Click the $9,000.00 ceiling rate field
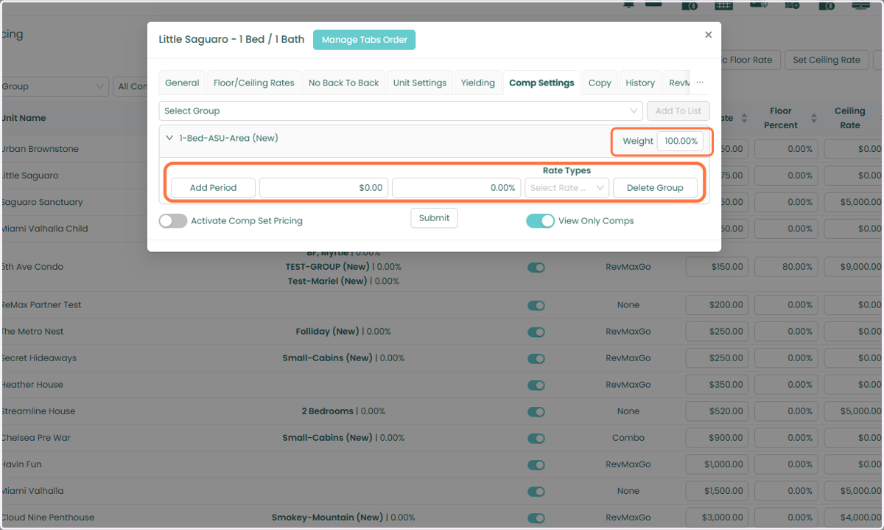Screen dimensions: 884x530 pos(854,267)
